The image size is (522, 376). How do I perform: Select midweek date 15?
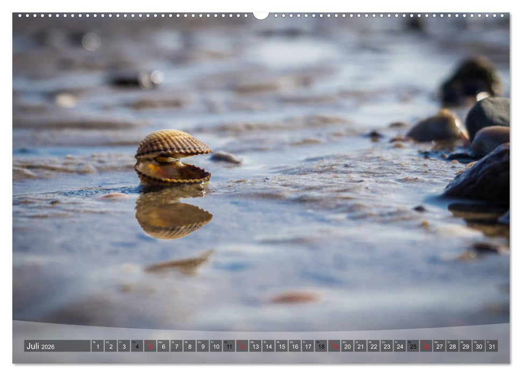click(x=281, y=346)
